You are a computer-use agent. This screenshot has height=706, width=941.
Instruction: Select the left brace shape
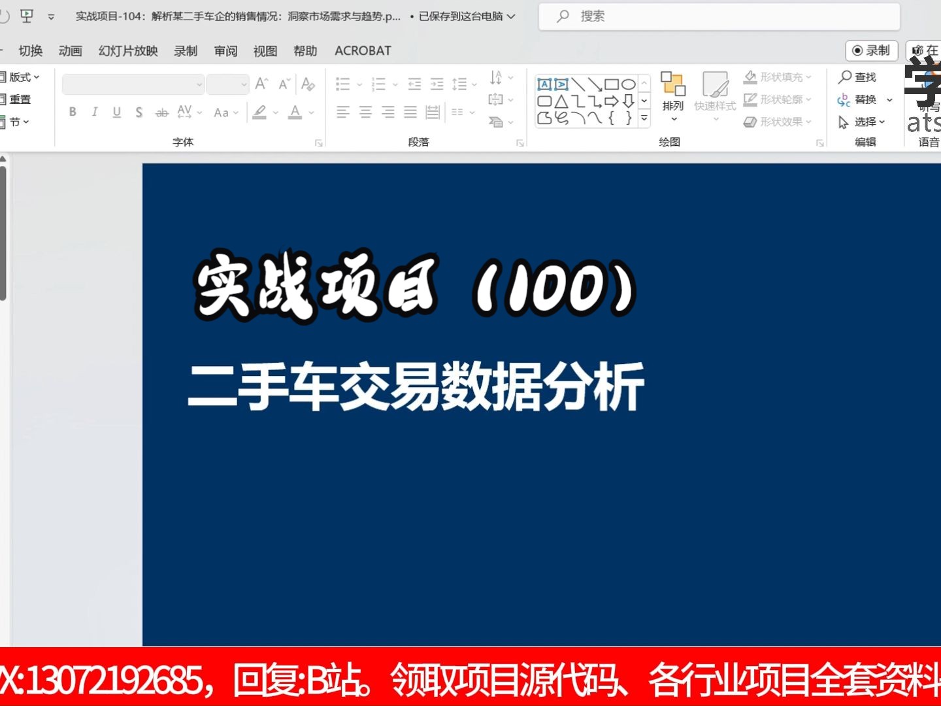coord(612,118)
